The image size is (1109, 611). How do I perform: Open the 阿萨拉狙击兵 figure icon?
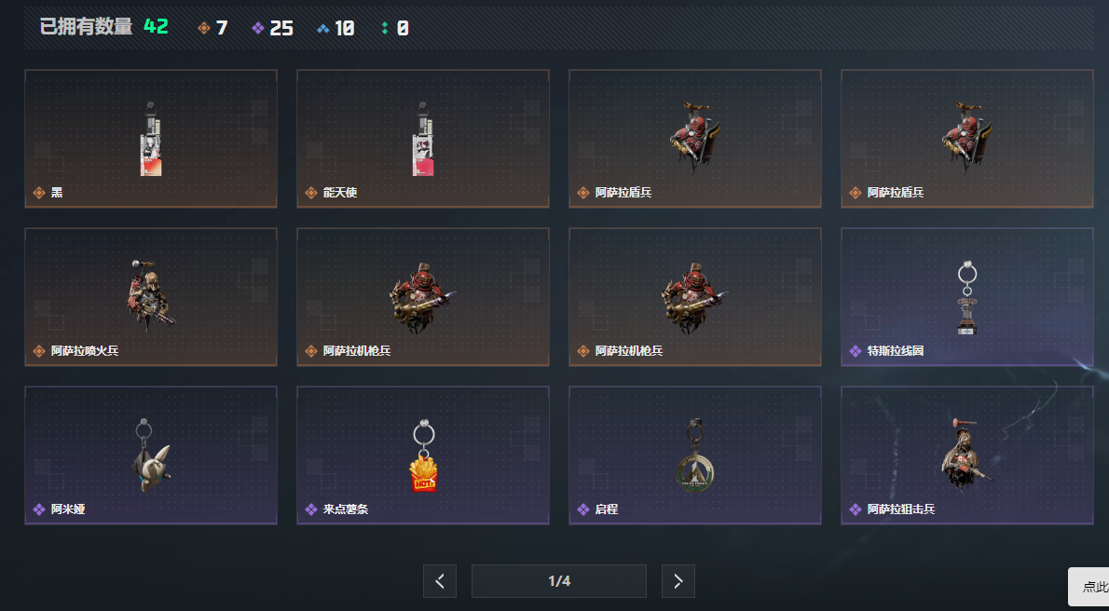(x=966, y=454)
